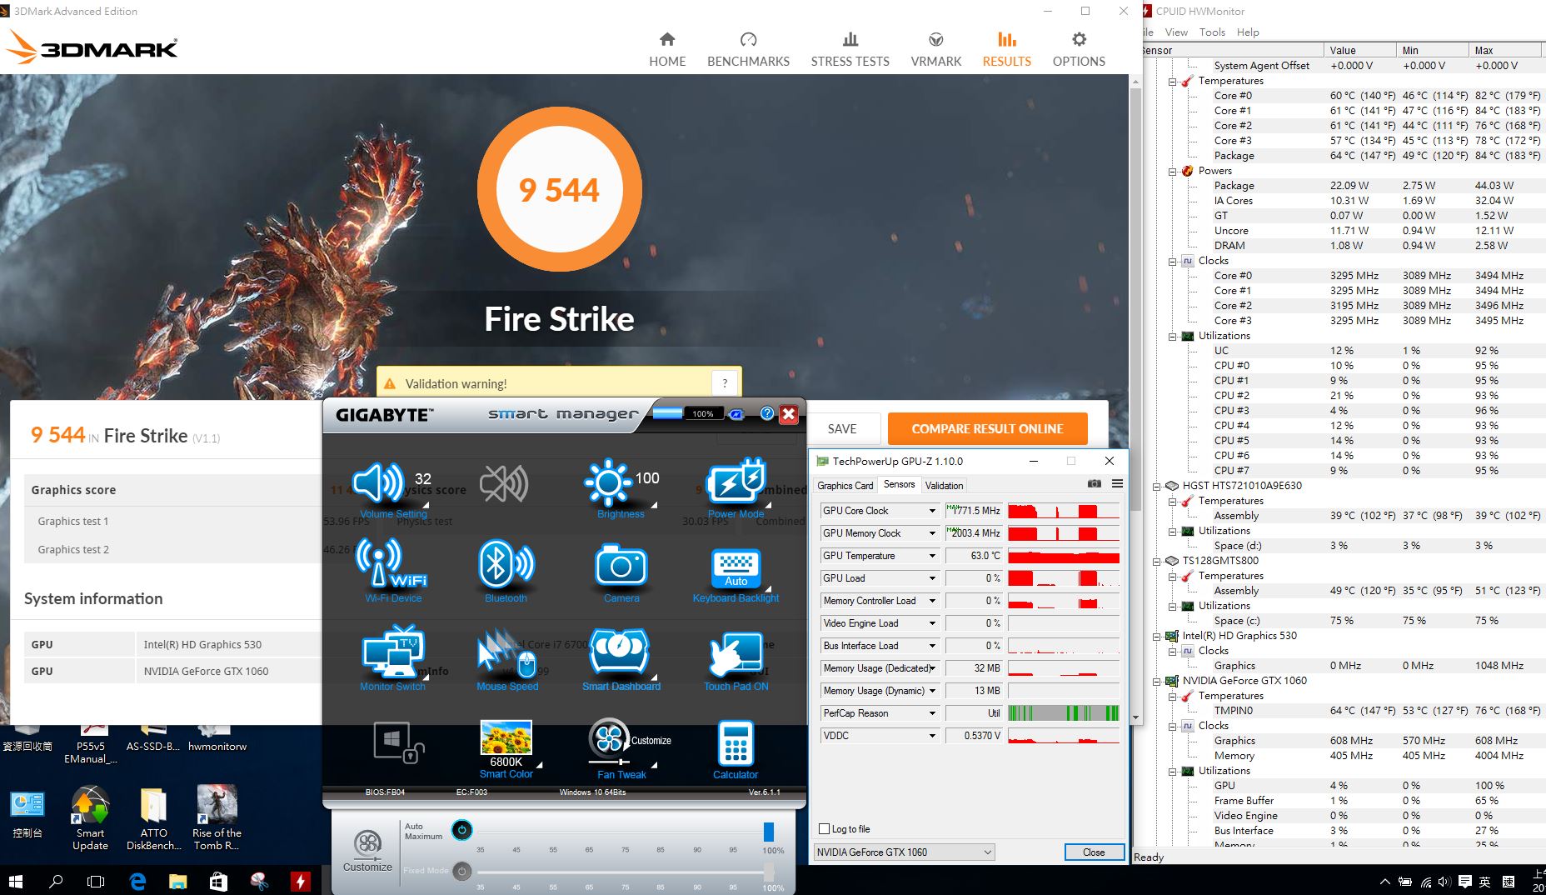Click Value column header in HWMonitor
1546x895 pixels.
click(x=1359, y=50)
